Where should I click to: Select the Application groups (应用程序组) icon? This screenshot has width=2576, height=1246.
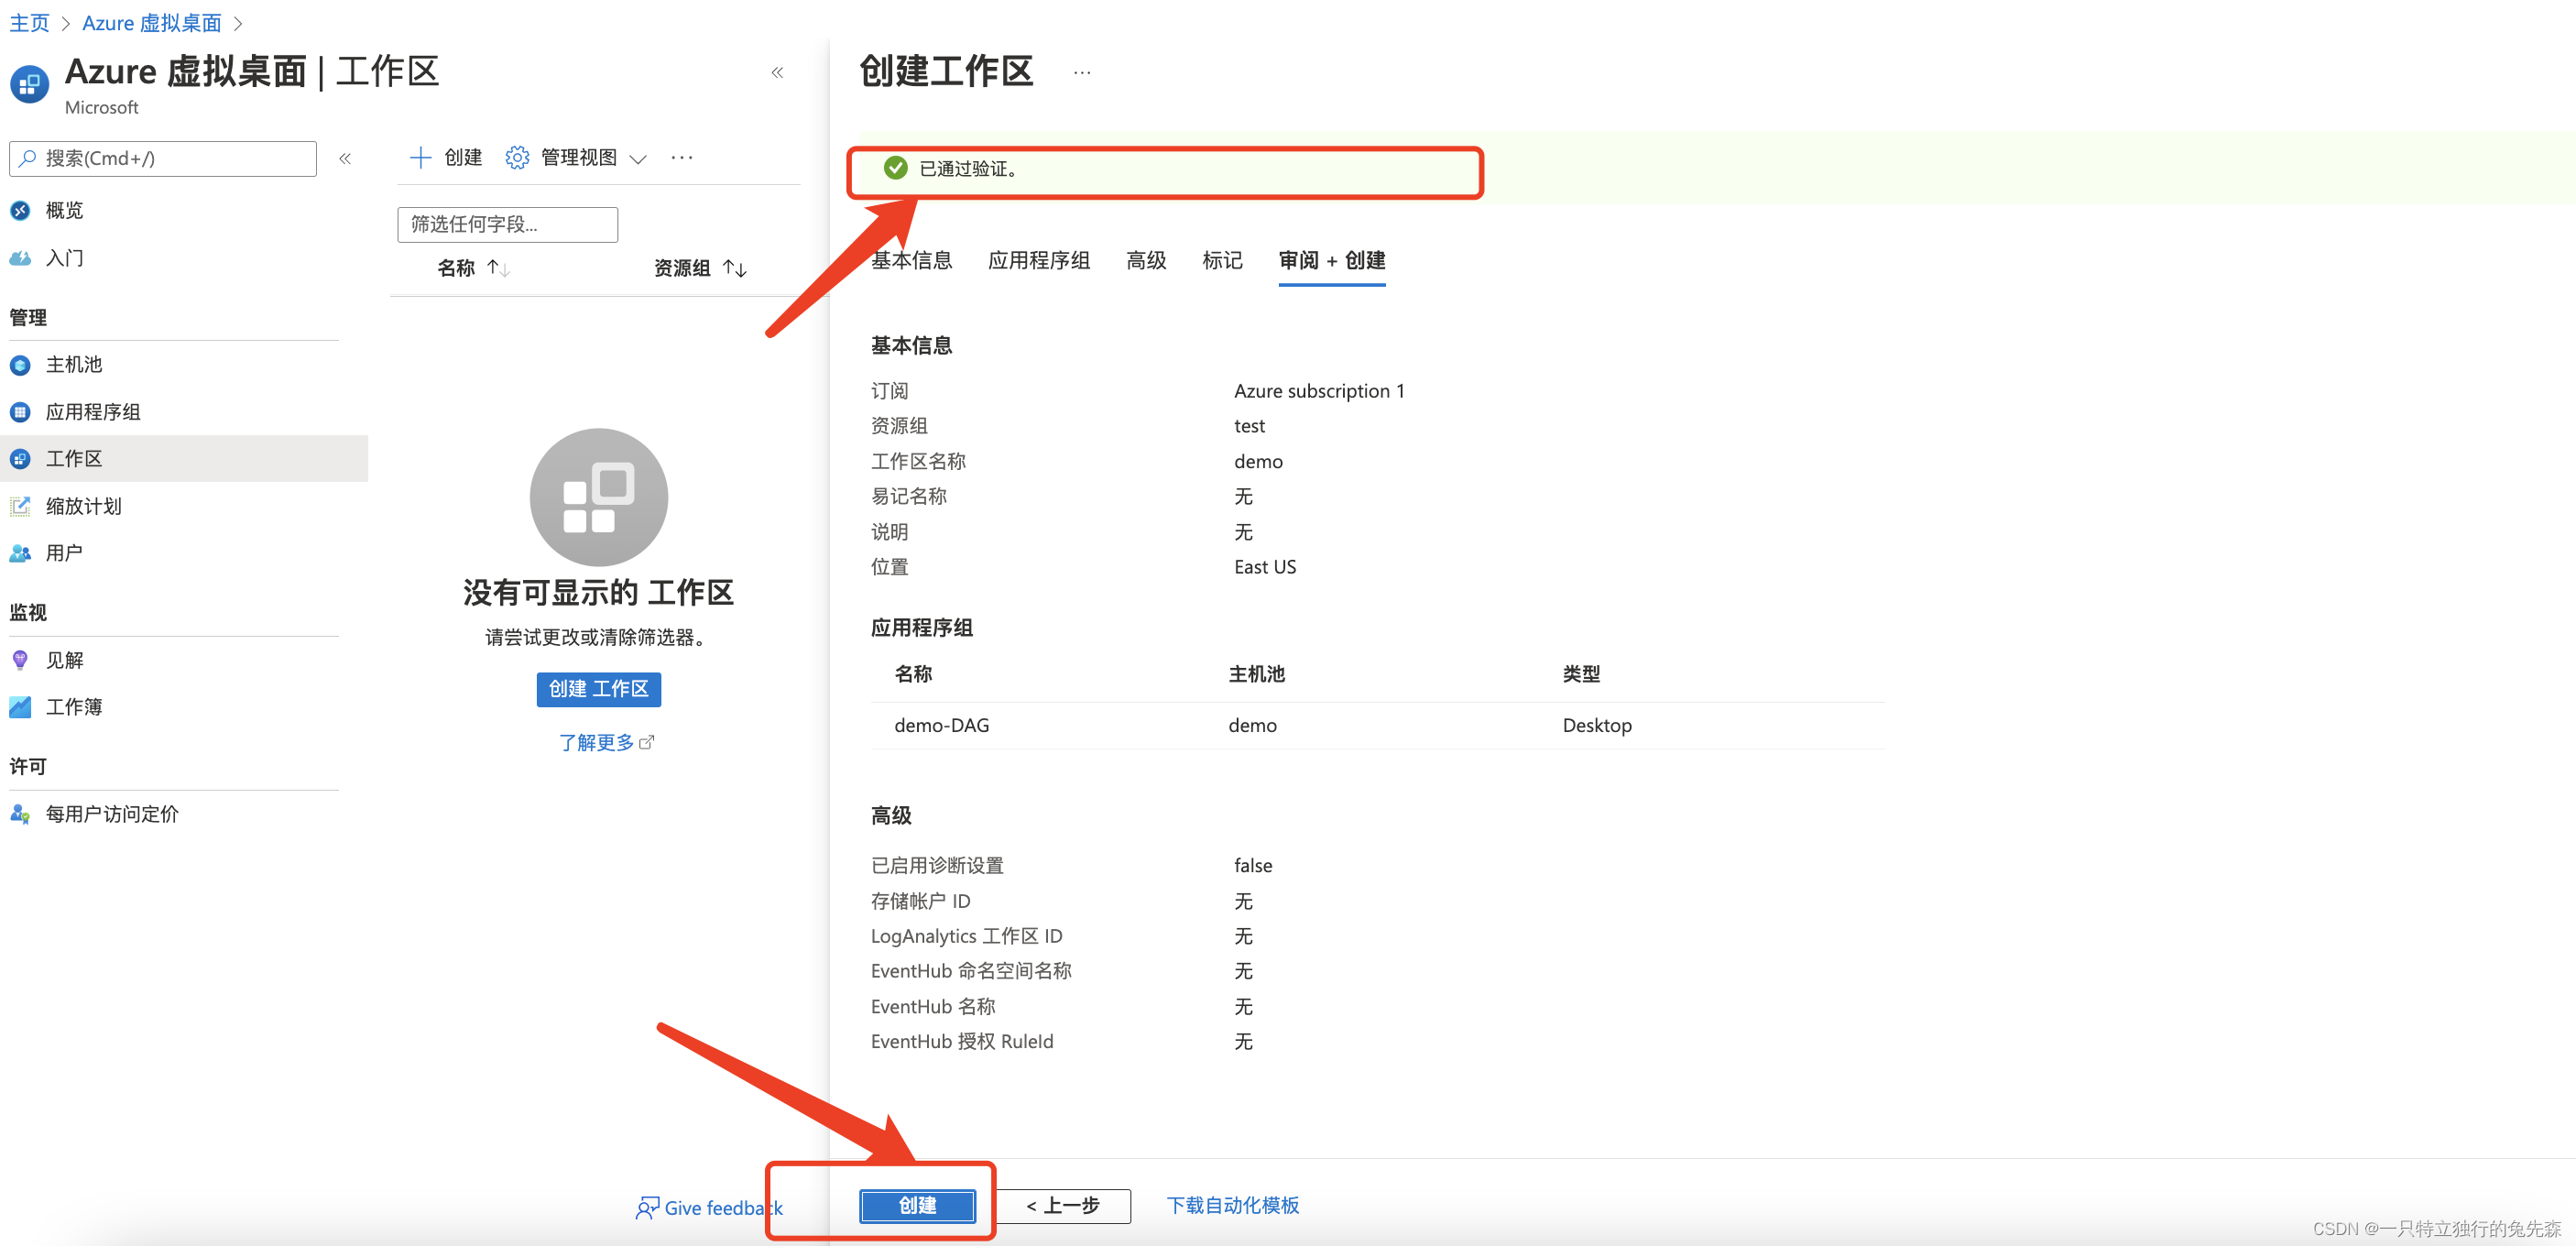click(20, 412)
